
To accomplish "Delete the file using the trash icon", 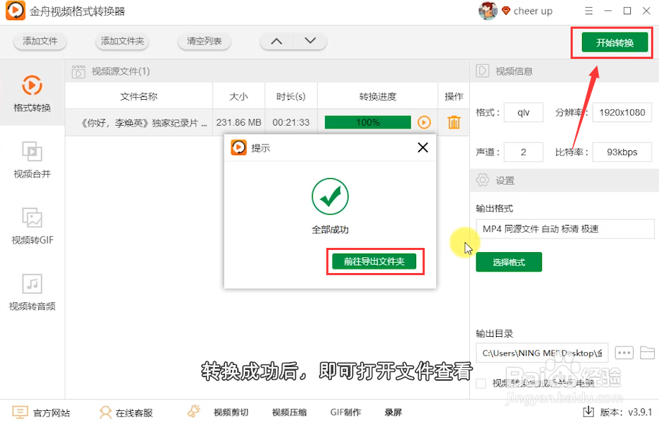I will [453, 122].
